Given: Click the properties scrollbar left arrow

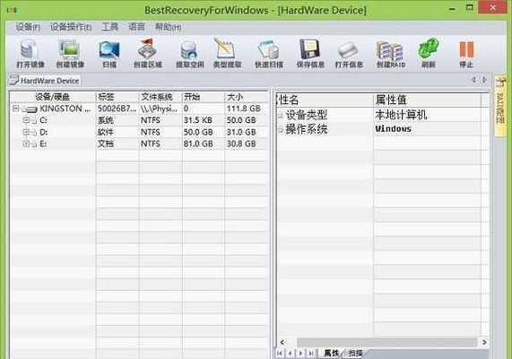Looking at the screenshot, I should pyautogui.click(x=282, y=342).
